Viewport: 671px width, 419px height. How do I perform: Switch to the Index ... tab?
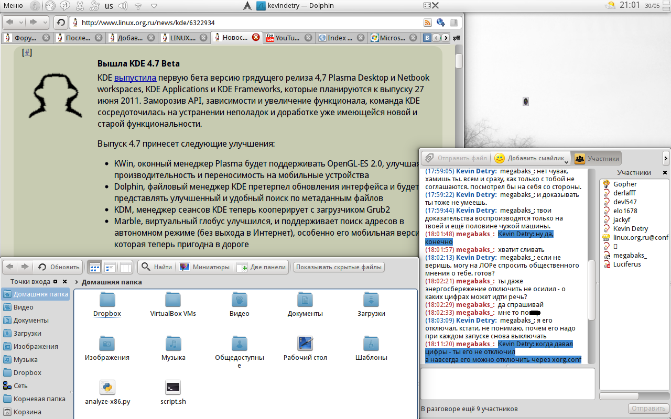341,38
